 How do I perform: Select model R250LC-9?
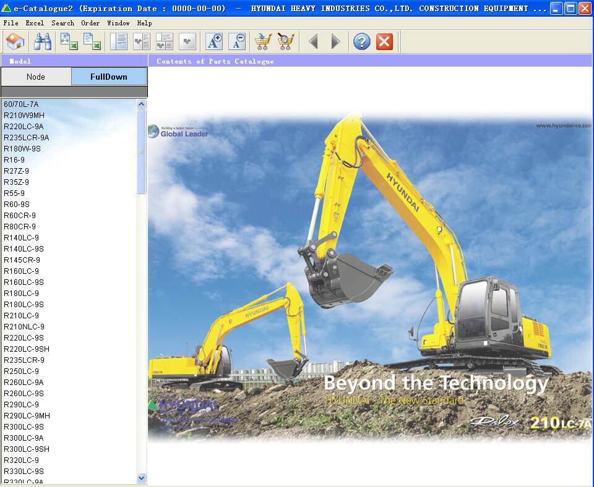21,371
